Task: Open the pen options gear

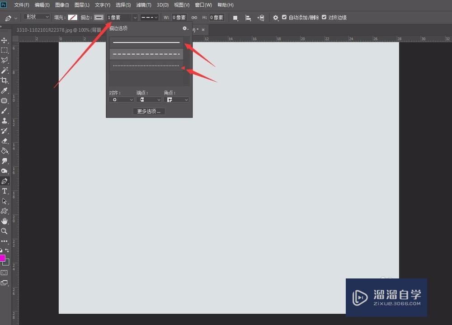Action: [276, 18]
